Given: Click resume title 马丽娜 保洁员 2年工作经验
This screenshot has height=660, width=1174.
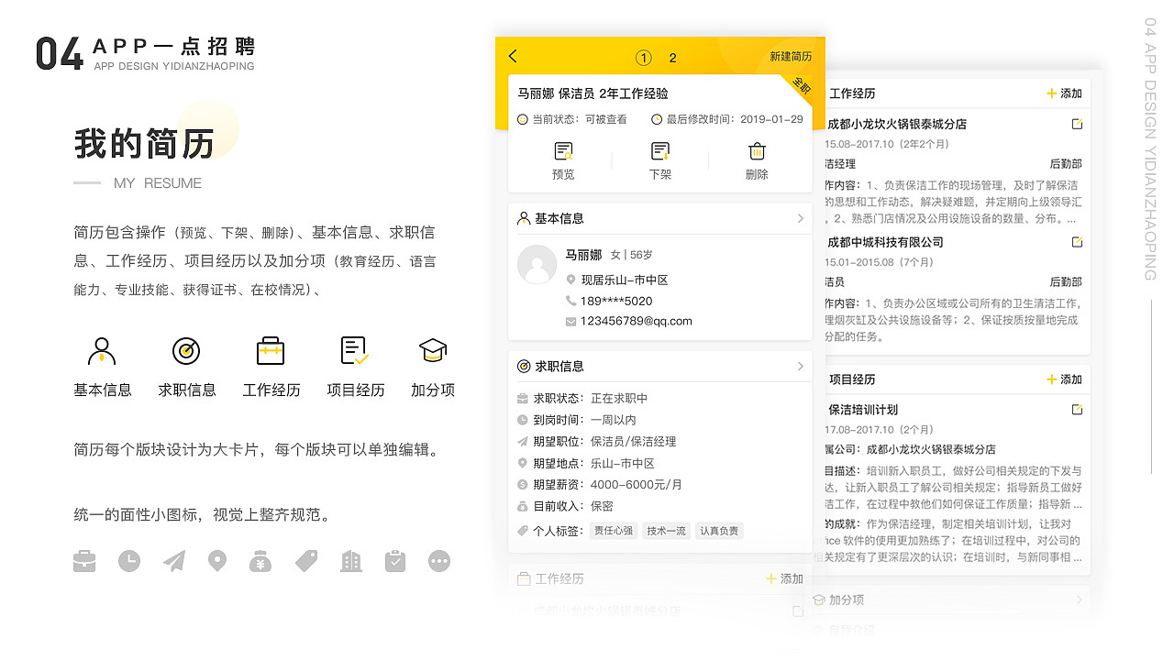Looking at the screenshot, I should click(x=593, y=93).
